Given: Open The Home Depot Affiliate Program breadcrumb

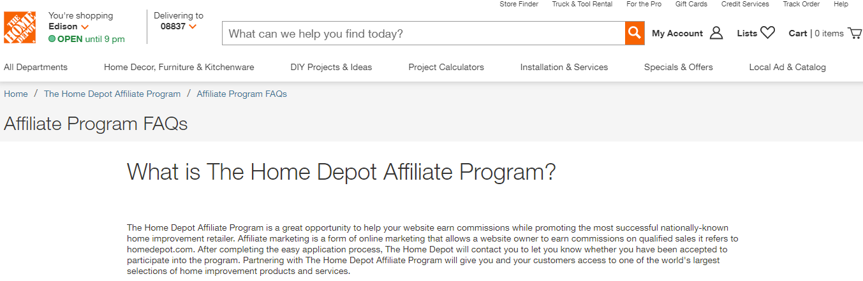Looking at the screenshot, I should [112, 94].
